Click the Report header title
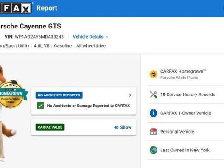This screenshot has height=168, width=224. (x=47, y=8)
